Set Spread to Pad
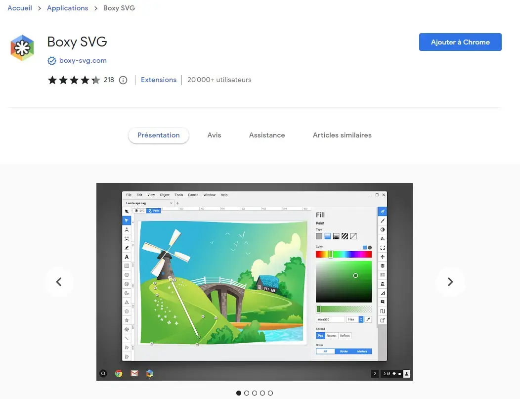 click(320, 336)
